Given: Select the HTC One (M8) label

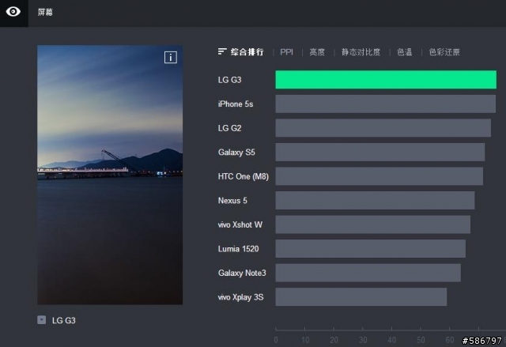Looking at the screenshot, I should coord(244,176).
